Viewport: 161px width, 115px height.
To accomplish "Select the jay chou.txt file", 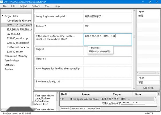I will click(x=13, y=34).
